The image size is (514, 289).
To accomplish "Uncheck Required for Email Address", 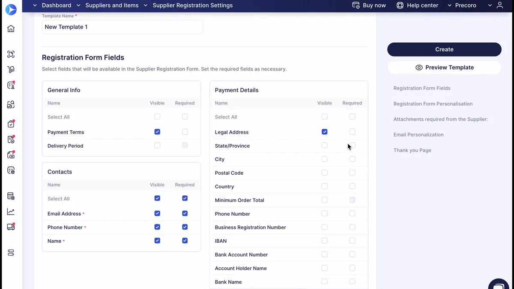I will click(185, 213).
